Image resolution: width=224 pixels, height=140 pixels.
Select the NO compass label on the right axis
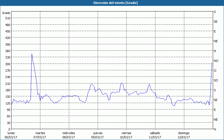click(x=216, y=61)
